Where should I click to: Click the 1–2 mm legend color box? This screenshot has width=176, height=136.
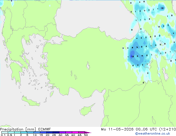[17, 132]
